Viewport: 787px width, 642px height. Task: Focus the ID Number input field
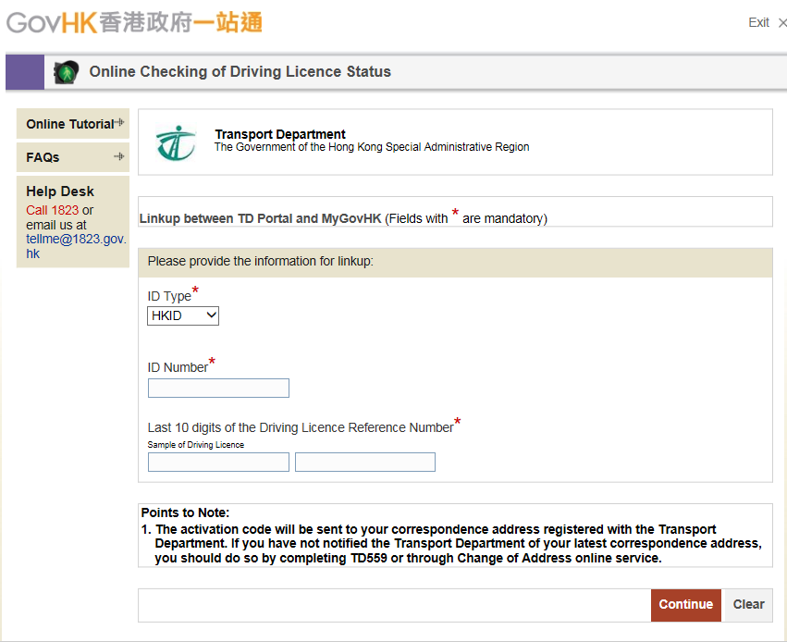click(x=218, y=388)
